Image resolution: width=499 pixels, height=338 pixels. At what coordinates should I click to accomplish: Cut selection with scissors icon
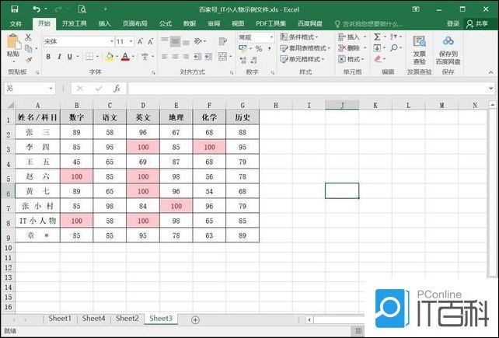(x=28, y=37)
